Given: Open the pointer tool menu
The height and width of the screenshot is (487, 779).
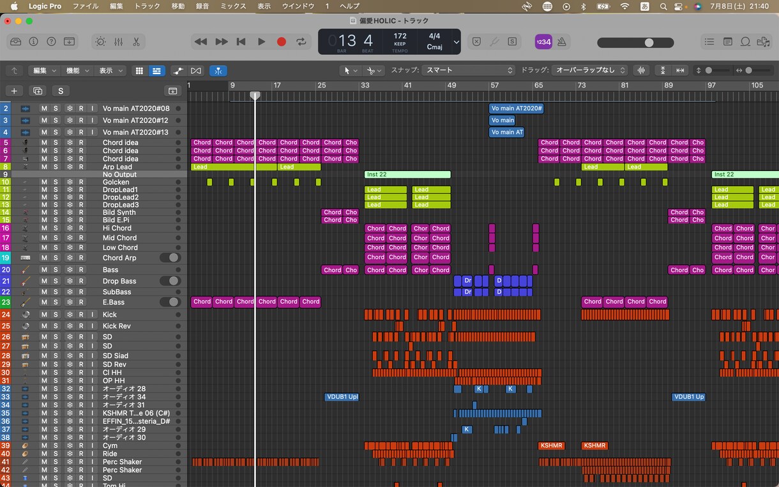Looking at the screenshot, I should tap(350, 70).
